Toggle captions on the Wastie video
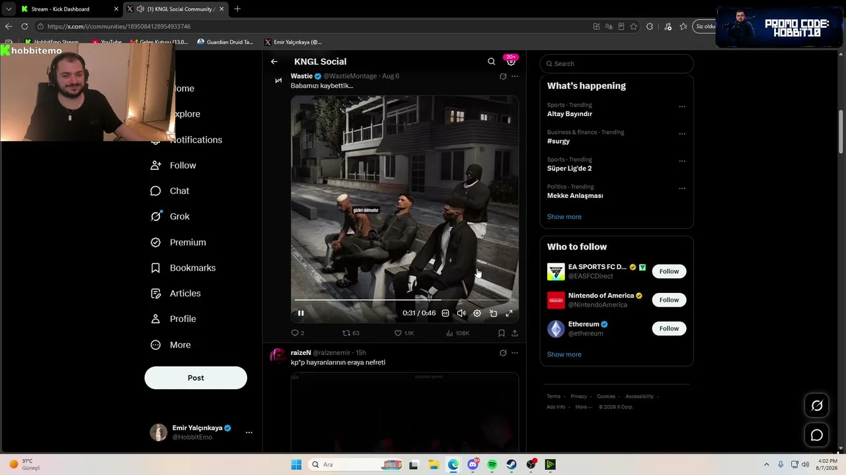Screen dimensions: 846x475 point(445,313)
